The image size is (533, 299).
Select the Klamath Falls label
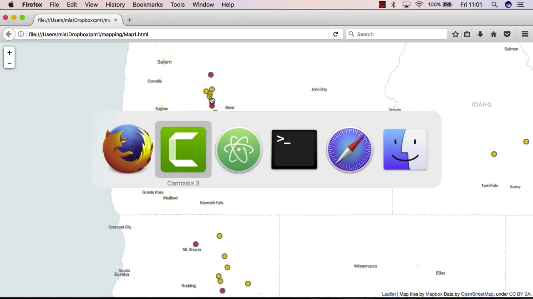(212, 203)
